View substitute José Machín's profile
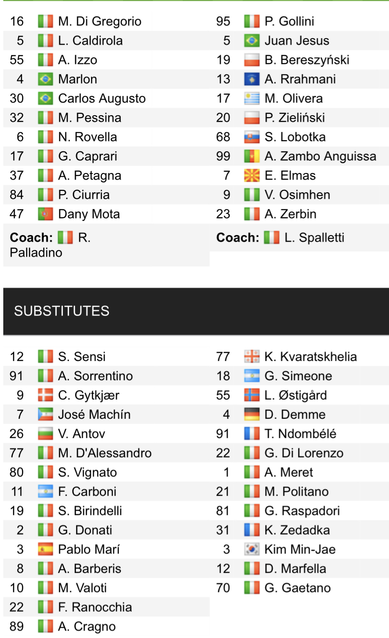This screenshot has height=638, width=389. [x=94, y=415]
